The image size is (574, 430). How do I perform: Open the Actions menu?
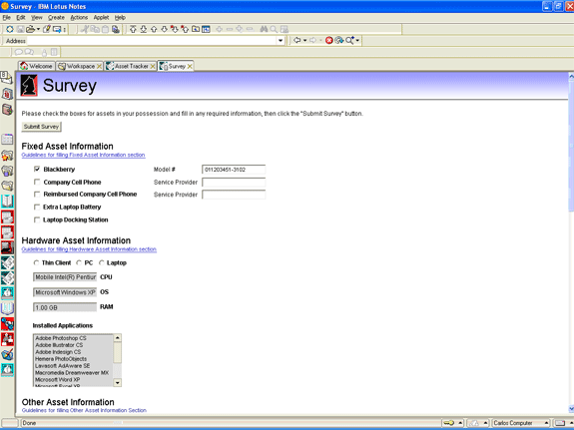(x=79, y=17)
